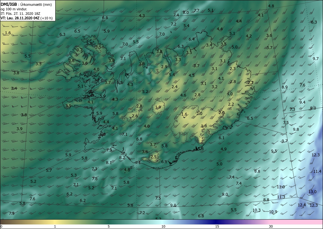
Task: Click the '2.6' value label
Action: pos(135,116)
